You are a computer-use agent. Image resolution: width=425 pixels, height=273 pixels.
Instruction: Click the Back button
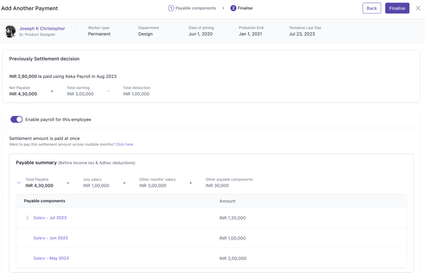point(372,8)
